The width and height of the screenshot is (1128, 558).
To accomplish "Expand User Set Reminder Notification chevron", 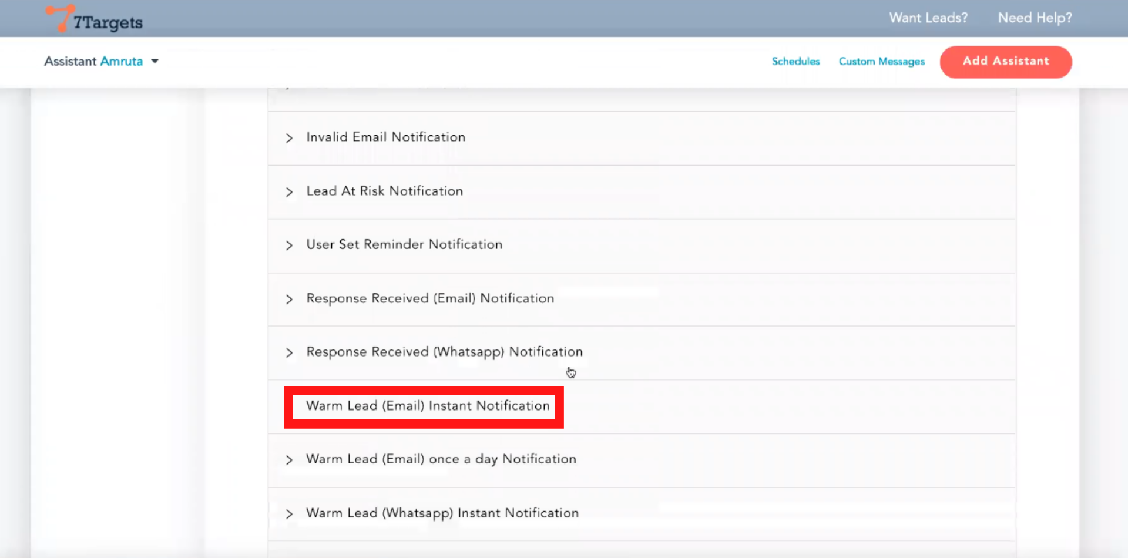I will click(289, 246).
